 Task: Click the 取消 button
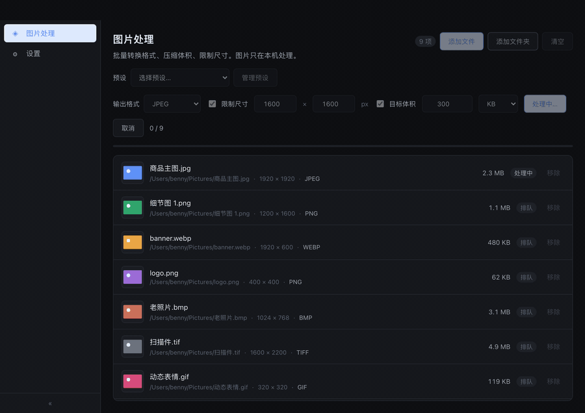click(128, 128)
